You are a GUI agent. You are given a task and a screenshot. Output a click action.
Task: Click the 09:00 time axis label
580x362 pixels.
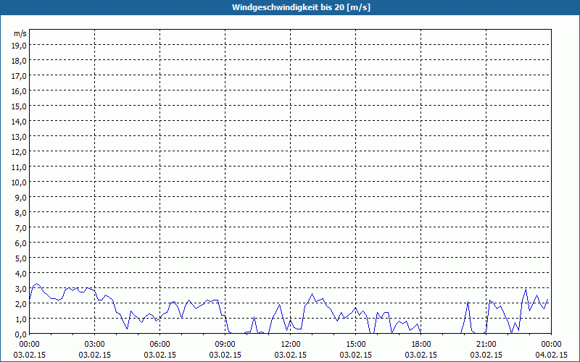(225, 345)
